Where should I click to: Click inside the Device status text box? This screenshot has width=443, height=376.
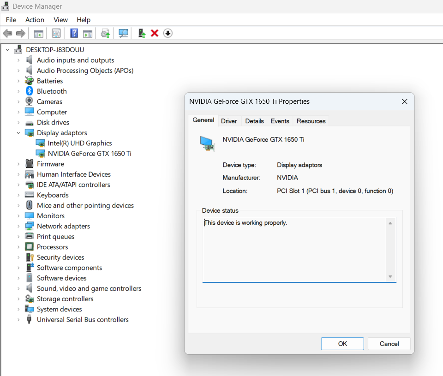pos(295,250)
